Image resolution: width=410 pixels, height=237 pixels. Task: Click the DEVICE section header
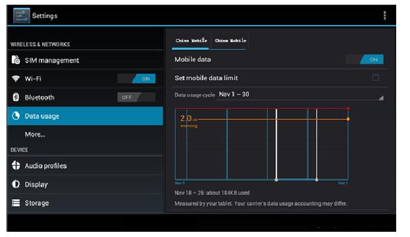coord(19,150)
